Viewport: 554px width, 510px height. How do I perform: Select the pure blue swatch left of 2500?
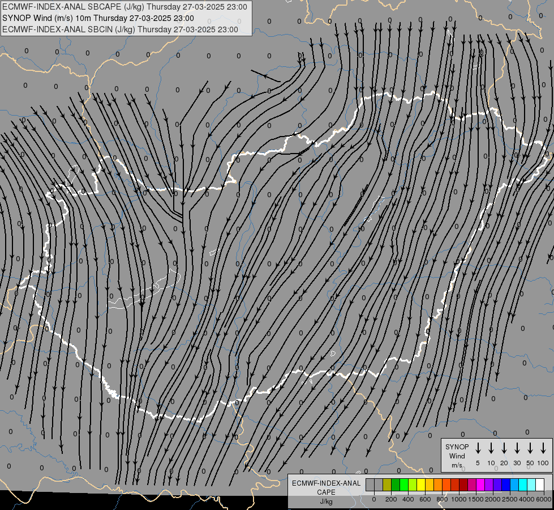click(506, 484)
